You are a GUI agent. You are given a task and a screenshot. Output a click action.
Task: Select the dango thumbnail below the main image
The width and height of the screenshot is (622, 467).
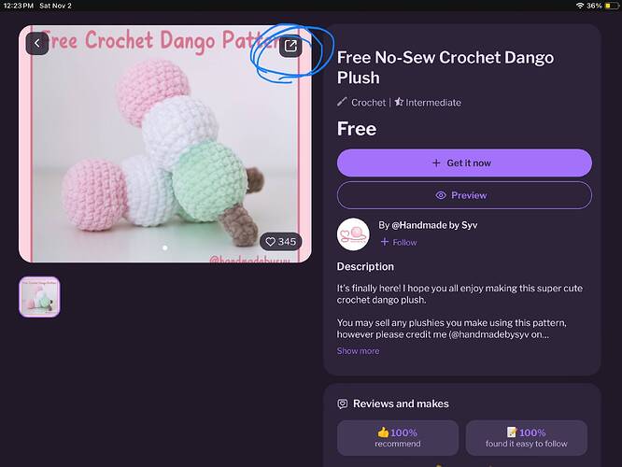click(39, 297)
